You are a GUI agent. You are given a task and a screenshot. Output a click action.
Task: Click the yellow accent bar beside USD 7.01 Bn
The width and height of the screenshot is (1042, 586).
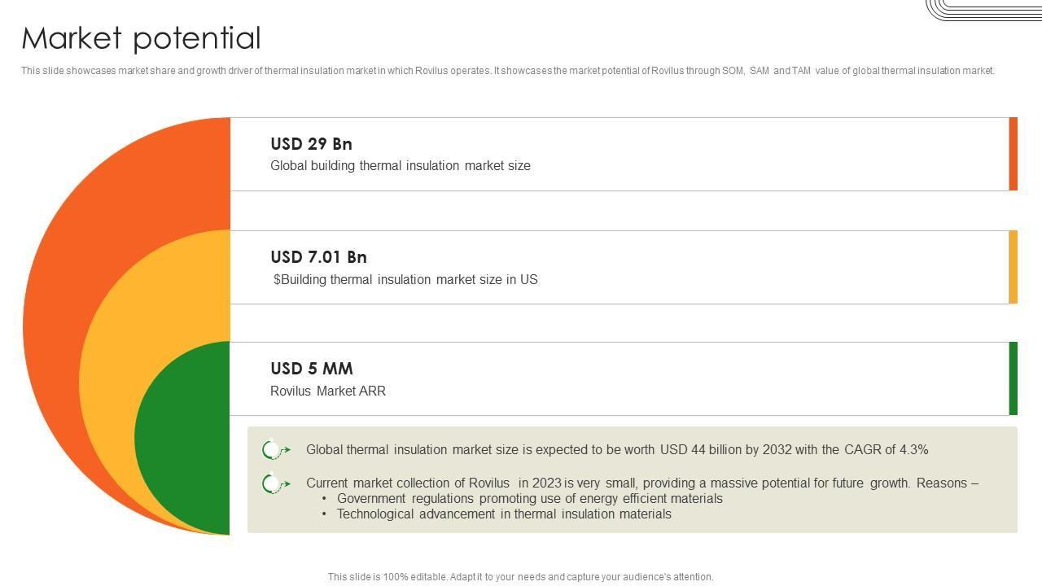1014,267
